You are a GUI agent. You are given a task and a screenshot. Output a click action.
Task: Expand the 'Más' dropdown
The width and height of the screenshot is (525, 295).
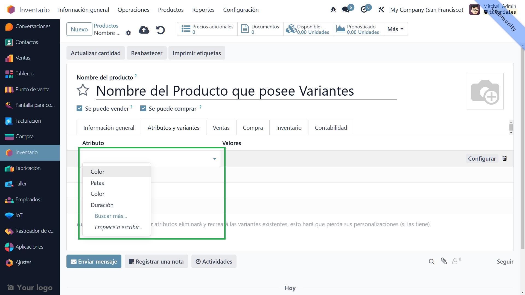(x=395, y=29)
